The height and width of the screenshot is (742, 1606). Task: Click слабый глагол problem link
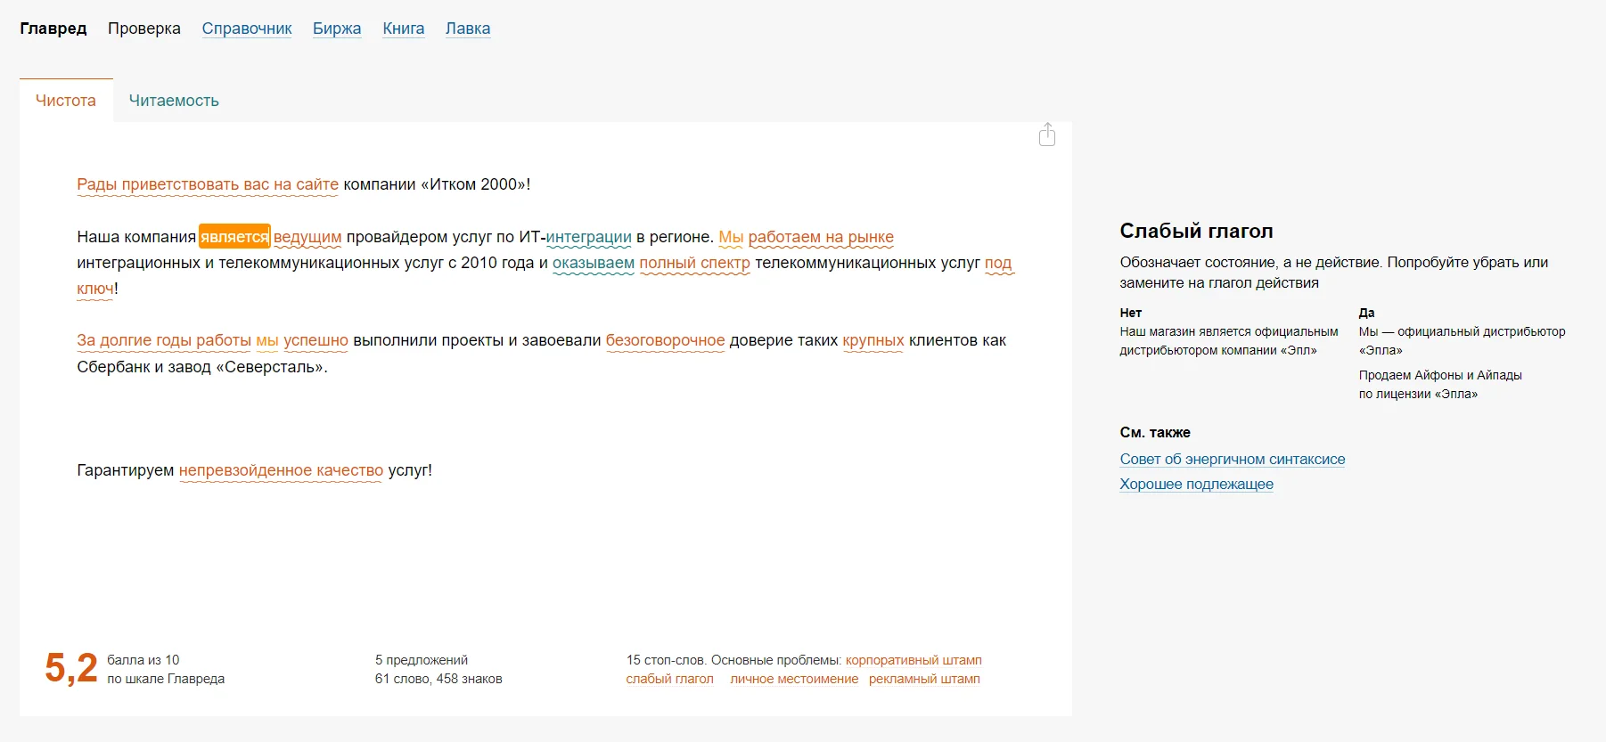click(x=669, y=679)
